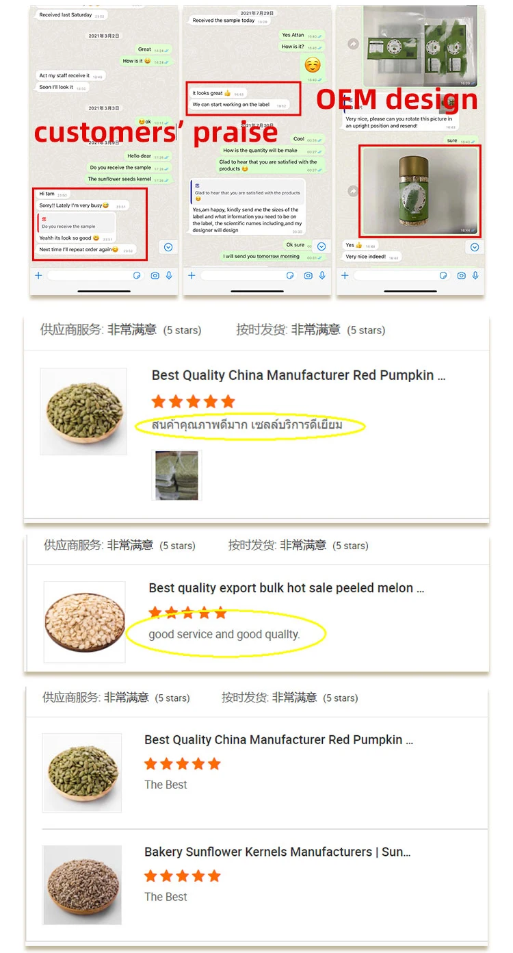
Task: Open the peeled melon seeds product image
Action: click(85, 622)
